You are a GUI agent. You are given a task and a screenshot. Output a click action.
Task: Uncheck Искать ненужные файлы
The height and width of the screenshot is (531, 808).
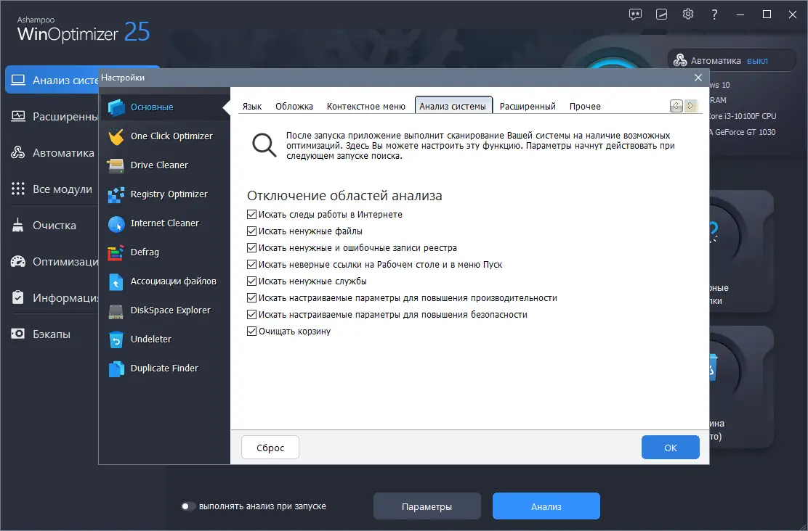coord(251,231)
